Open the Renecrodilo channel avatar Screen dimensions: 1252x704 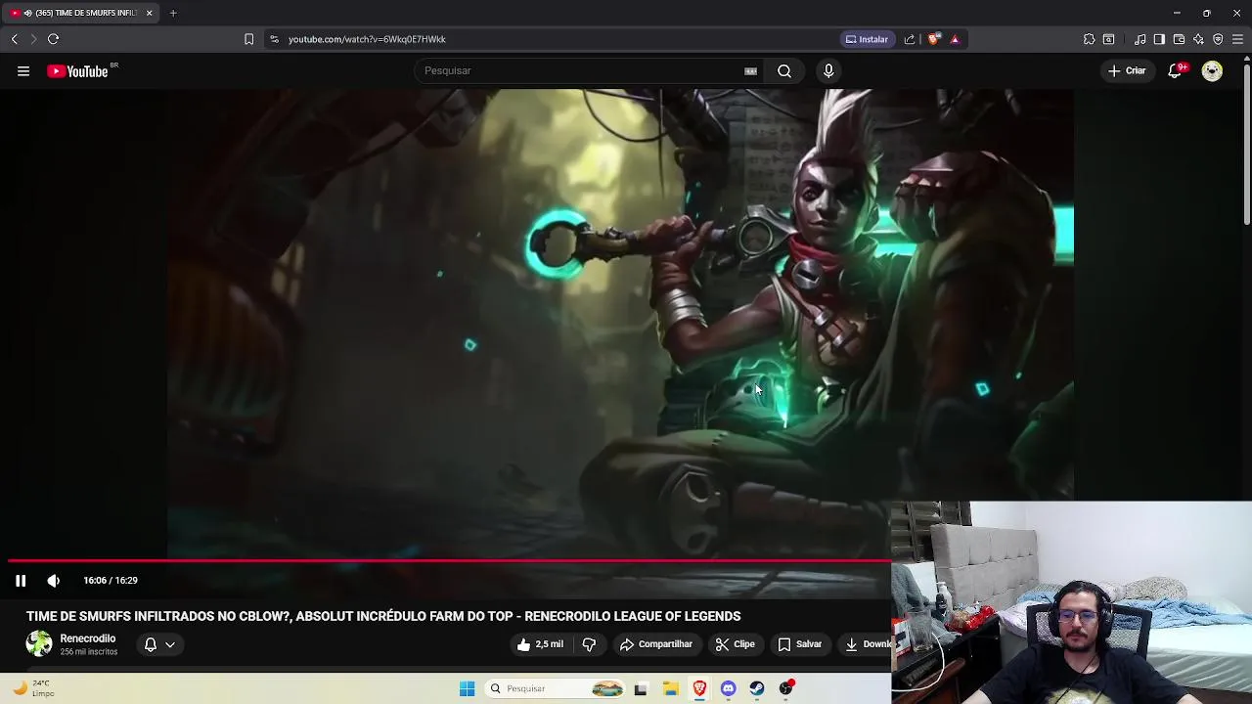pos(39,643)
